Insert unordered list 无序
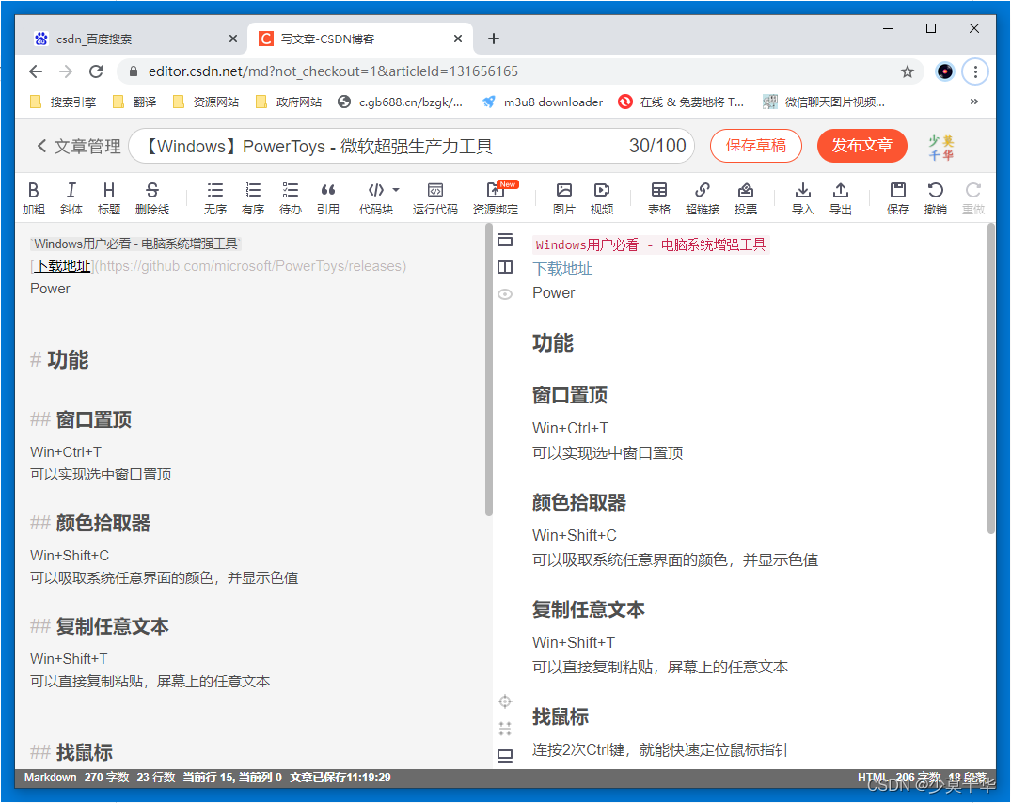 (x=214, y=197)
